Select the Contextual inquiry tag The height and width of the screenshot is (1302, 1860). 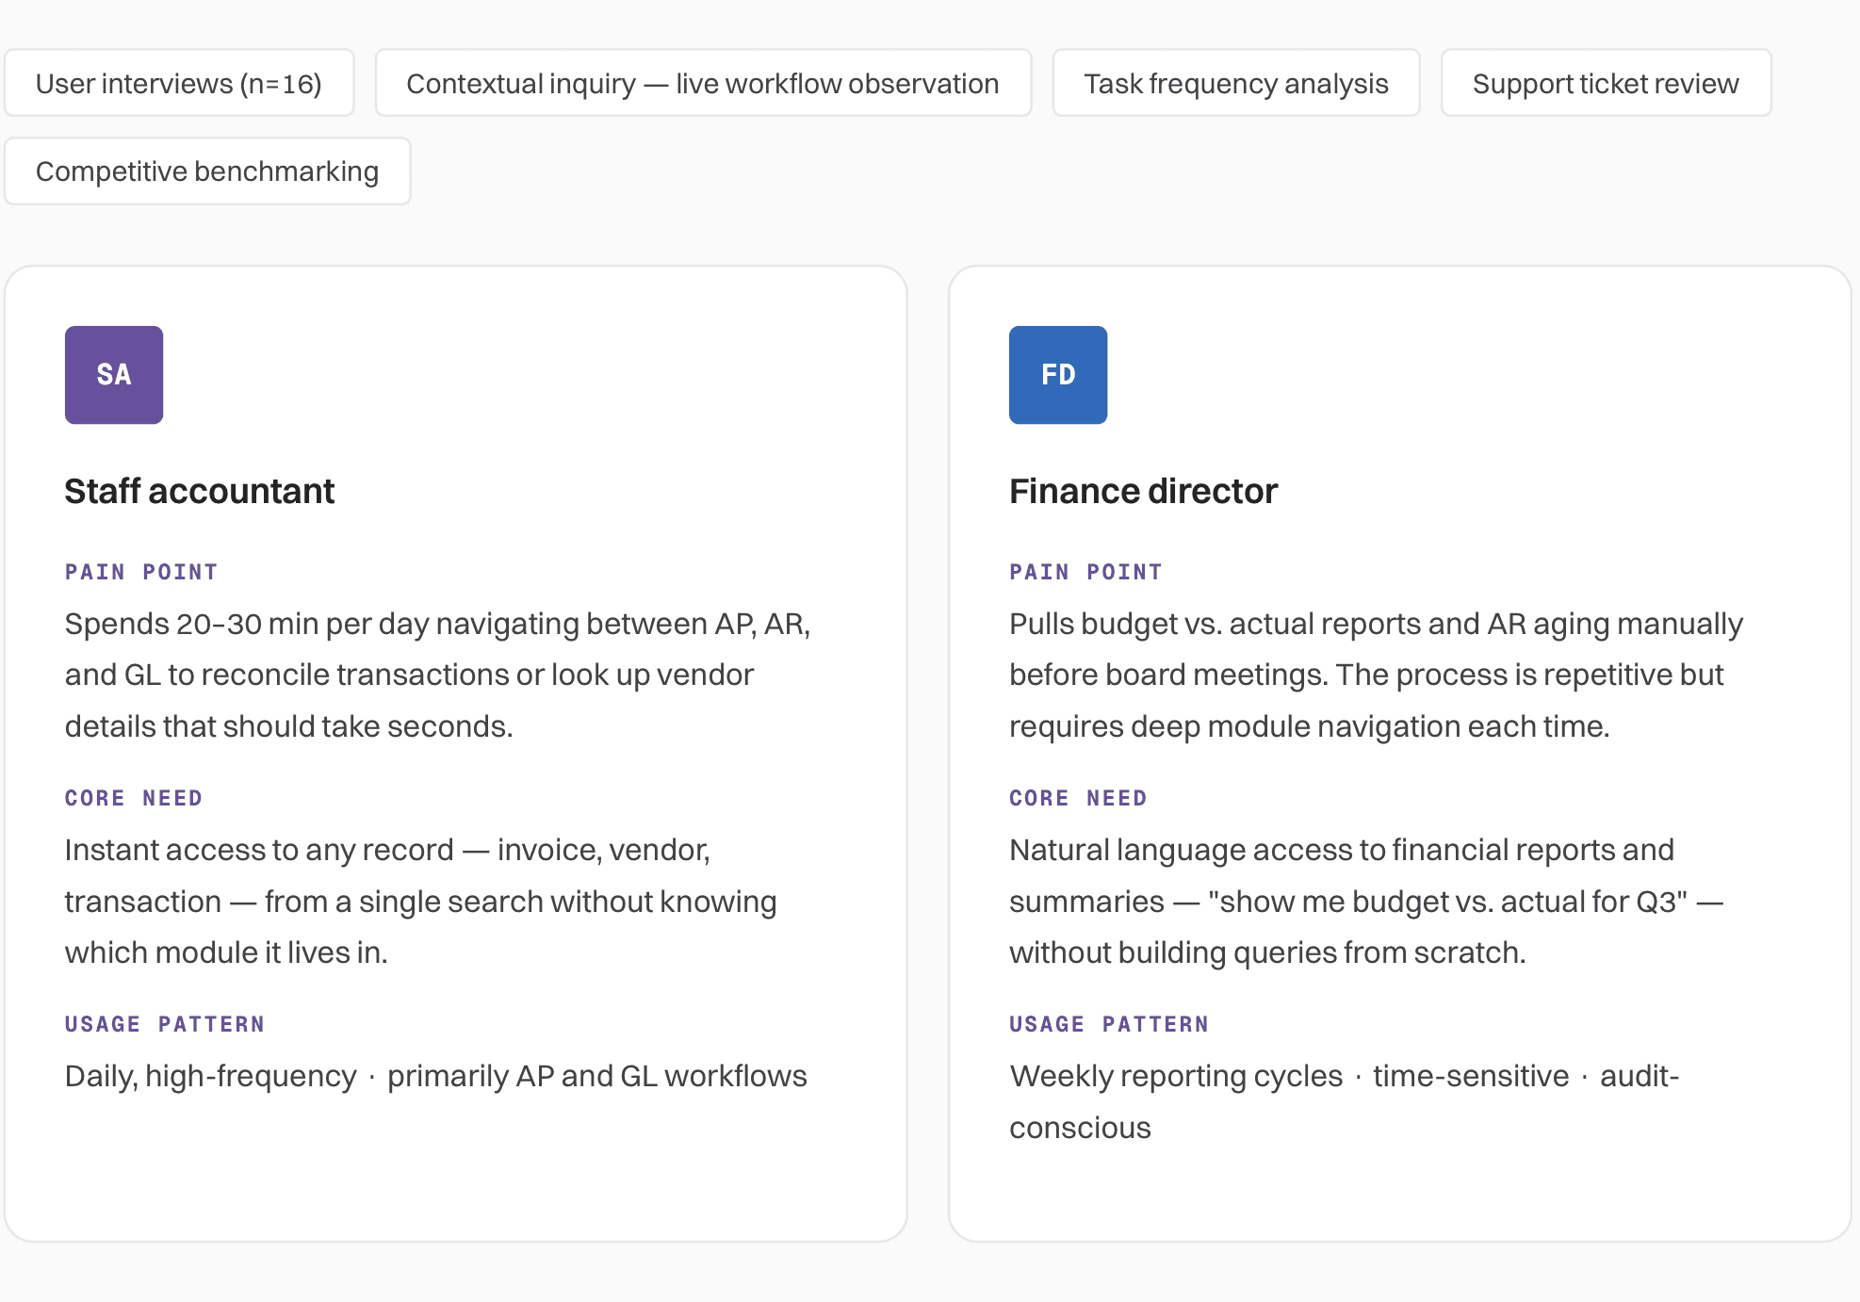(x=703, y=83)
